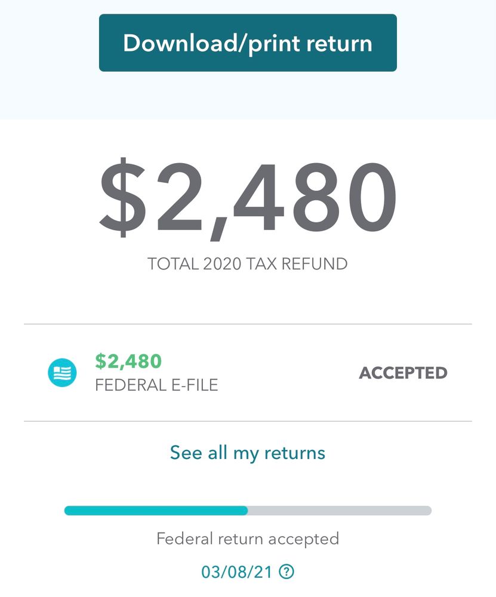The width and height of the screenshot is (496, 597).
Task: Click the left start of the progress bar
Action: click(x=68, y=510)
